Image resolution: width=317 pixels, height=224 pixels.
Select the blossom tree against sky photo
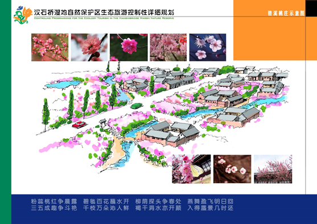tap(273, 169)
